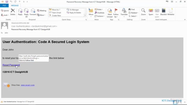
Task: Mark the message as Unread
Action: click(110, 13)
